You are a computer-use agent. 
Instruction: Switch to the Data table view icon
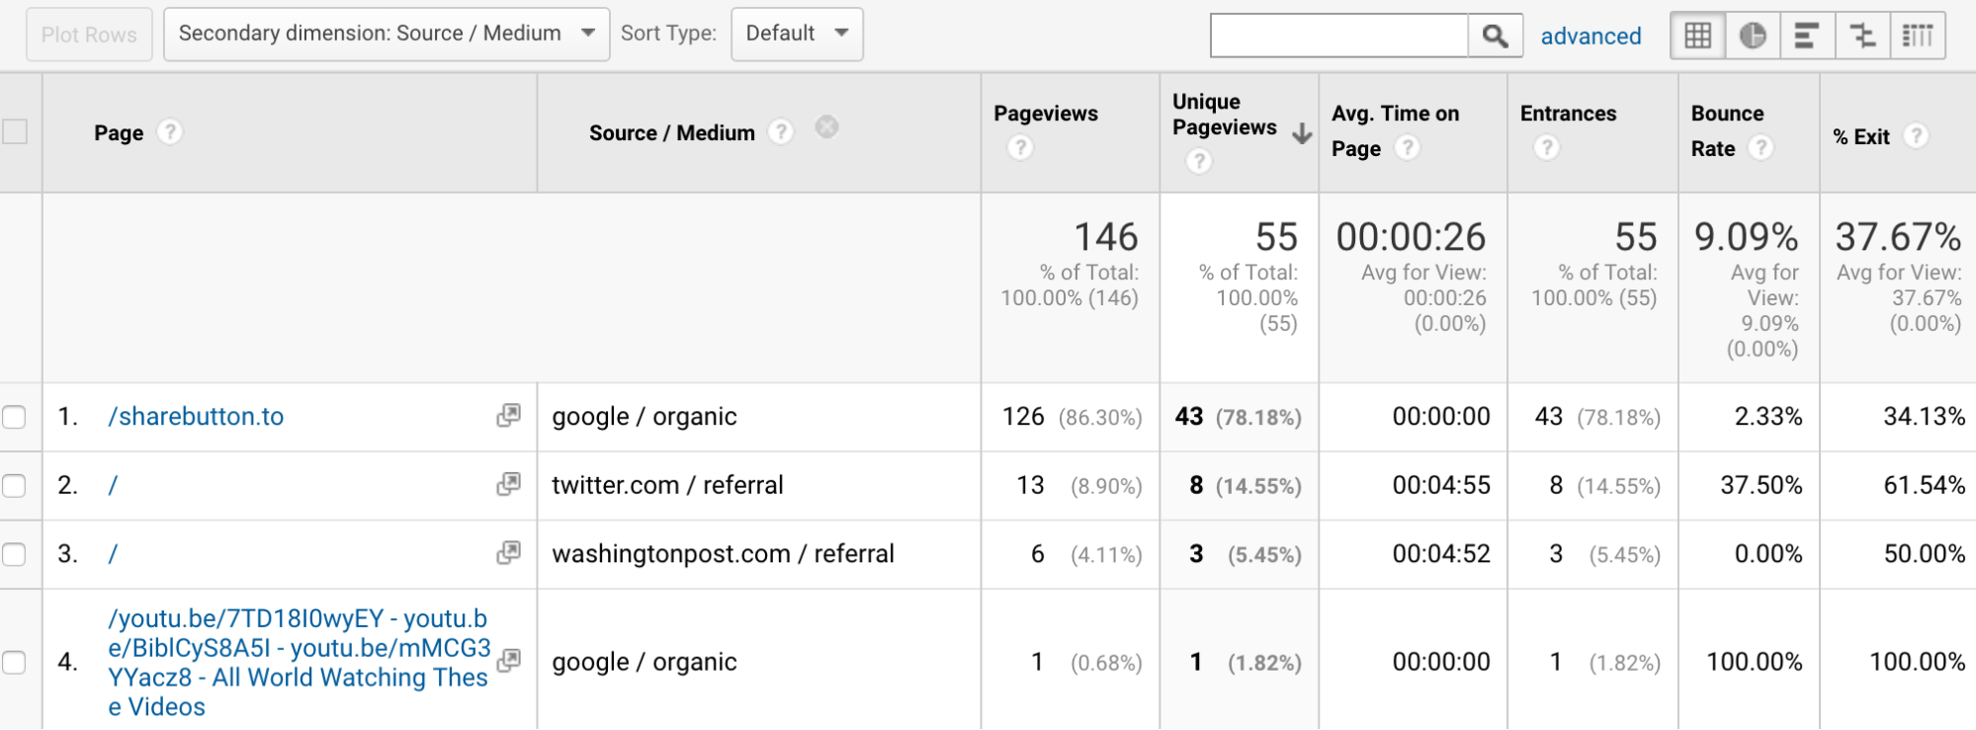tap(1698, 37)
